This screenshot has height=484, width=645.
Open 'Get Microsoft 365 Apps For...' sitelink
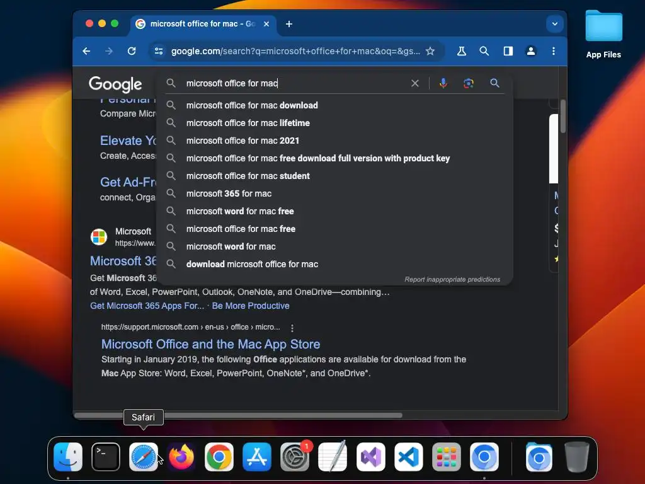pyautogui.click(x=147, y=306)
